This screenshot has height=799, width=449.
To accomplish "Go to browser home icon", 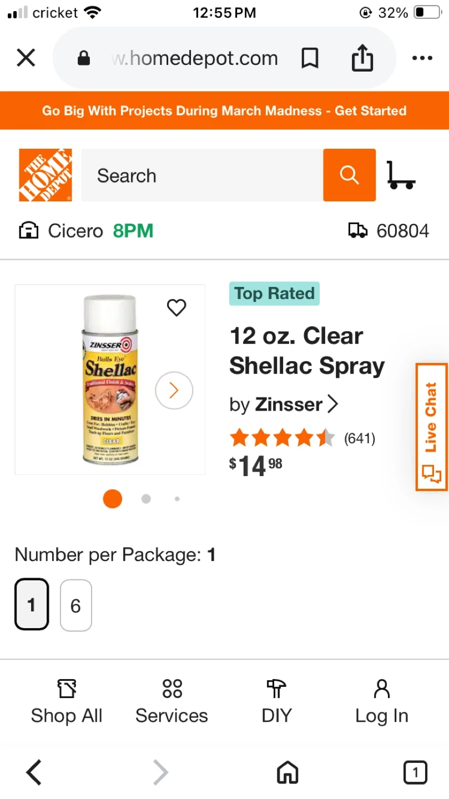I will pos(287,772).
